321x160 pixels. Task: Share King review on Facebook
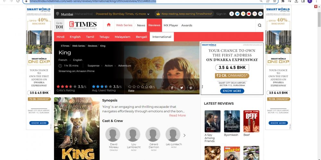(x=172, y=88)
